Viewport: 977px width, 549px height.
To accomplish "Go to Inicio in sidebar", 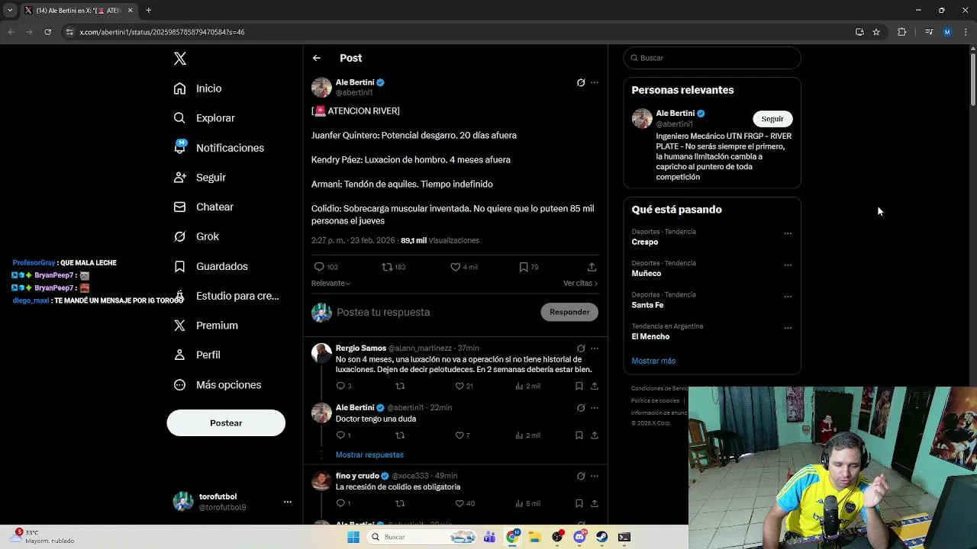I will coord(198,88).
